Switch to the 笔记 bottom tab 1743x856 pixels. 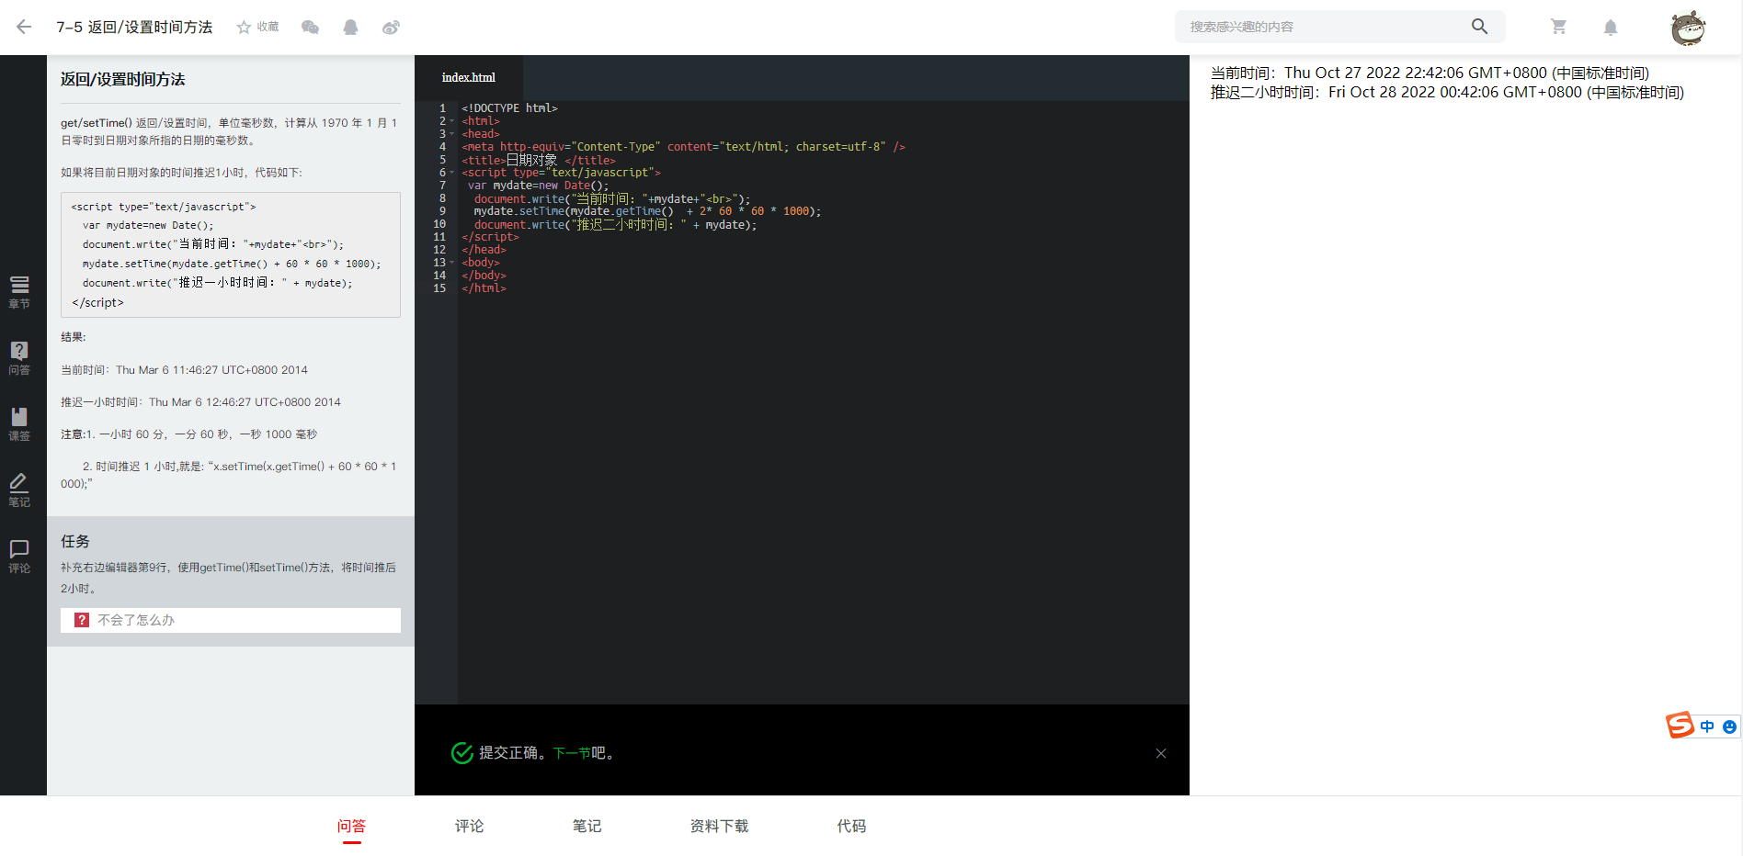pyautogui.click(x=587, y=826)
